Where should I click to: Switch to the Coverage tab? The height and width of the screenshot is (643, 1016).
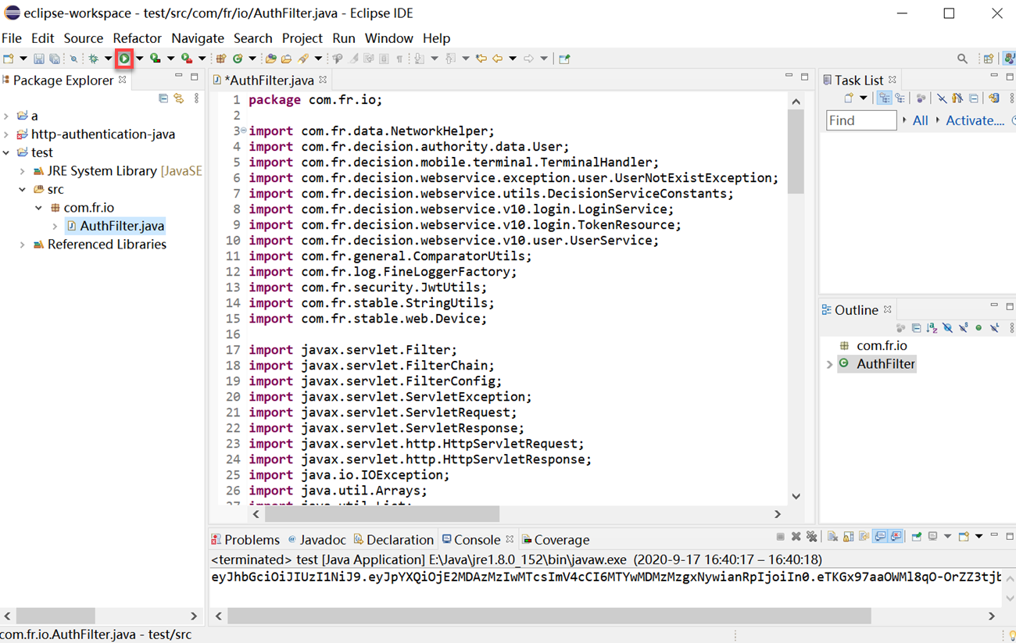coord(556,540)
